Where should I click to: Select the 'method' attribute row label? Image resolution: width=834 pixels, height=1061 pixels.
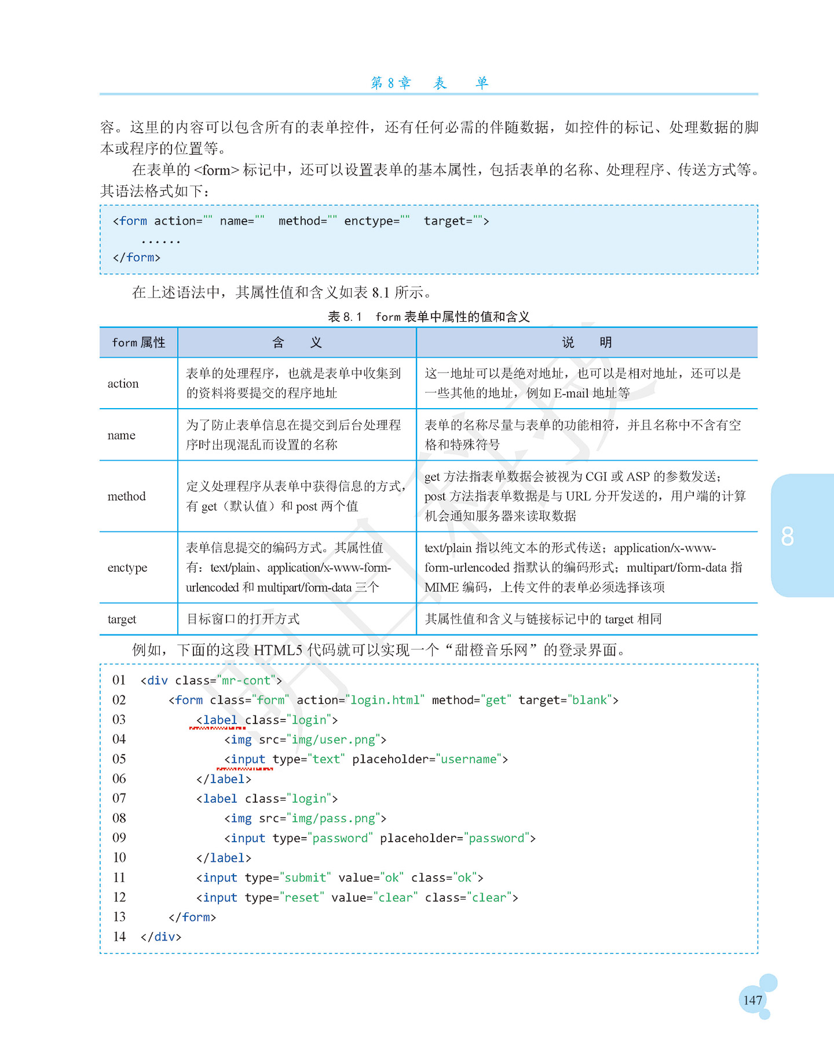coord(126,497)
